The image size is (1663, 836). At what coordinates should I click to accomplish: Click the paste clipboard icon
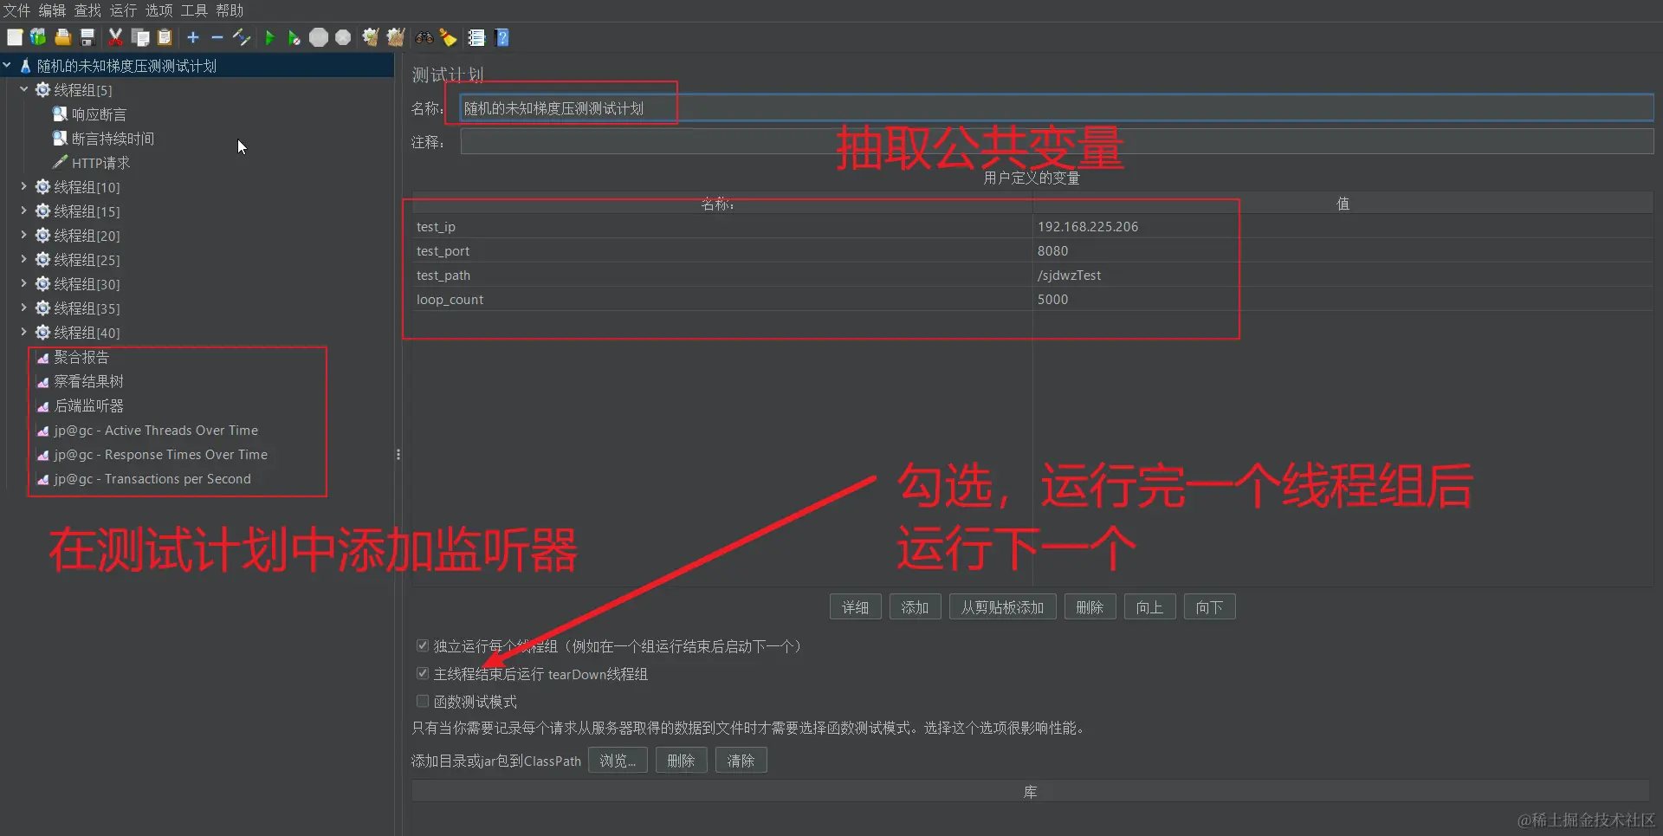point(165,37)
